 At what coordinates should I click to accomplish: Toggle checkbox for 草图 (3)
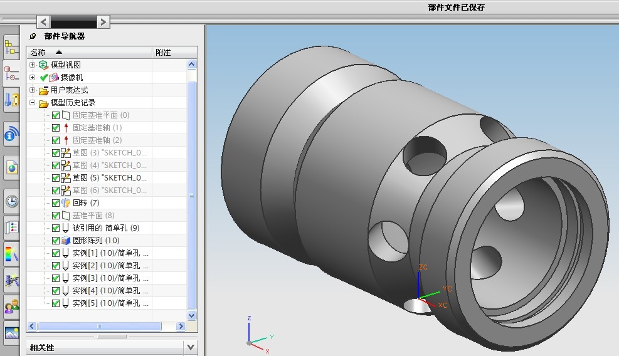pos(56,153)
